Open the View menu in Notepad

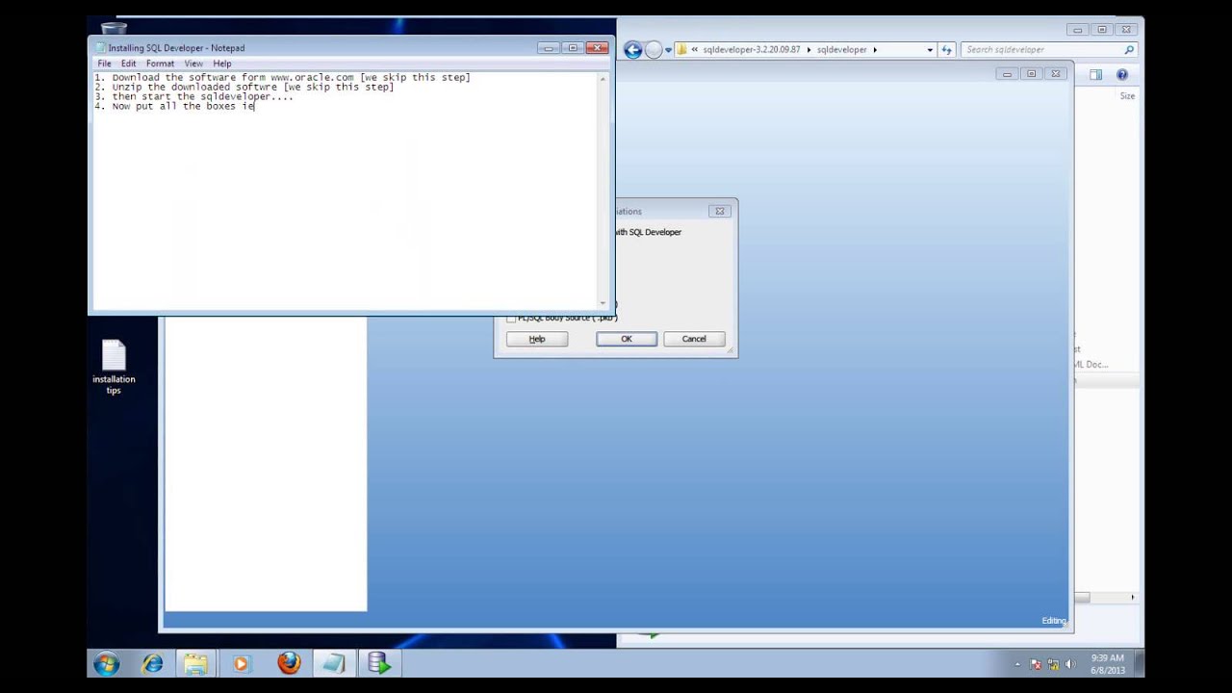pyautogui.click(x=193, y=64)
